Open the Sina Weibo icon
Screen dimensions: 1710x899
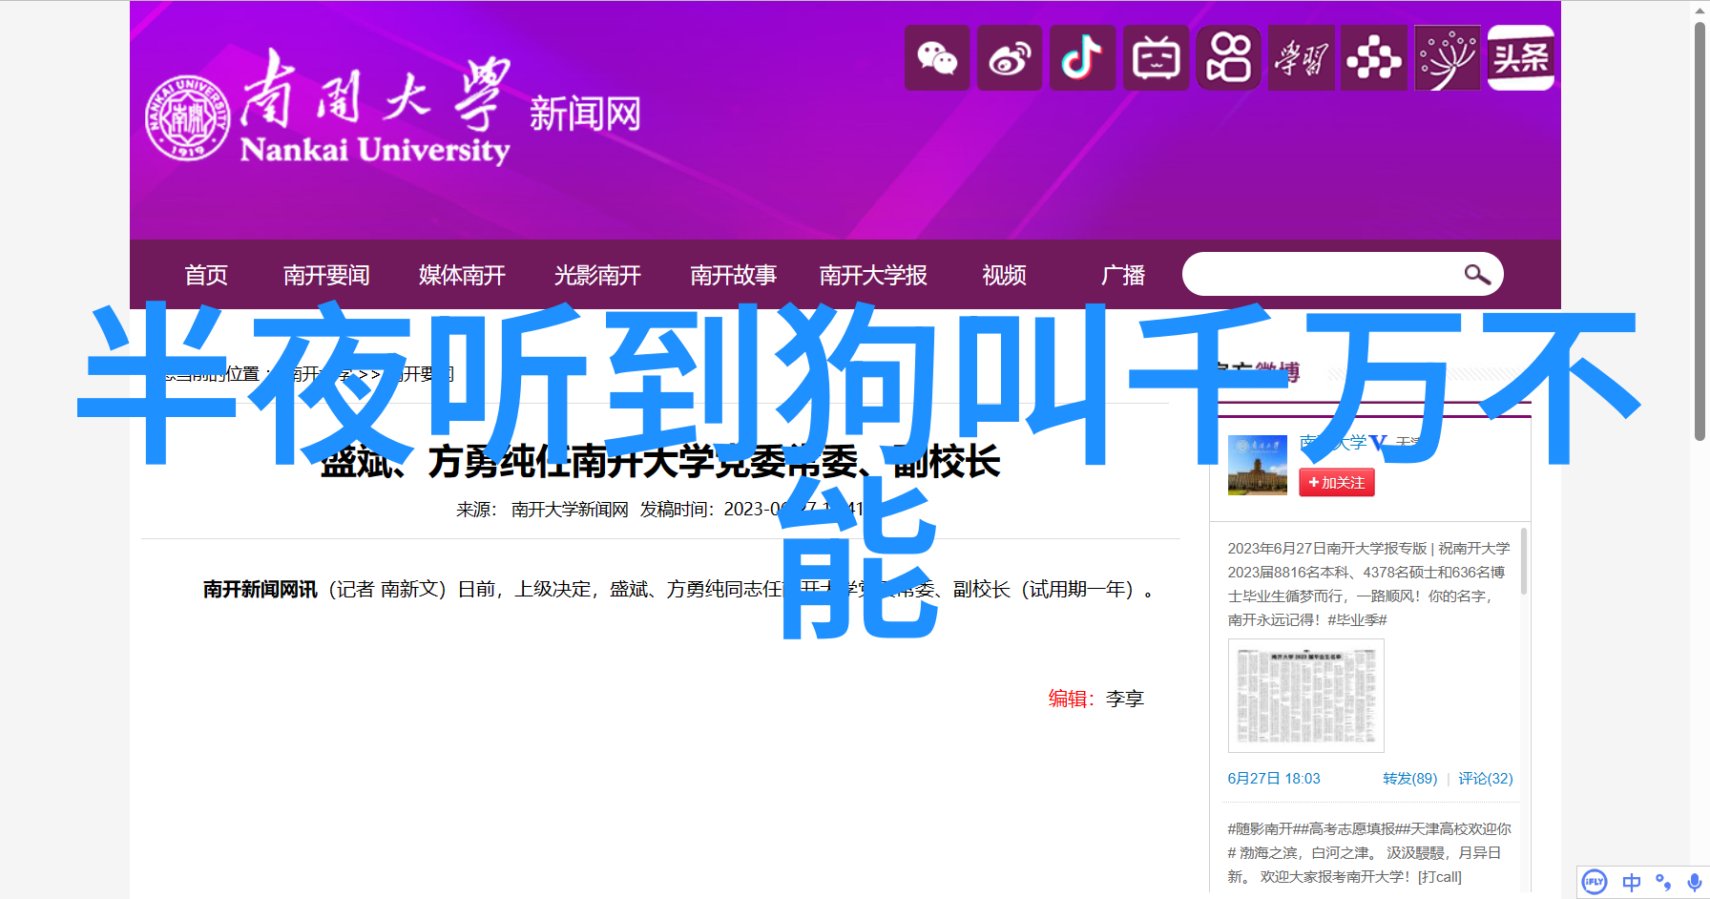pos(1010,58)
